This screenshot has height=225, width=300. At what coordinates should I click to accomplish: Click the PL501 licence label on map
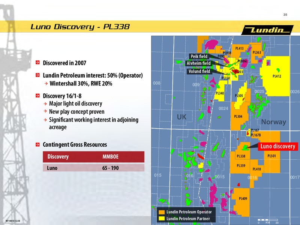271,156
